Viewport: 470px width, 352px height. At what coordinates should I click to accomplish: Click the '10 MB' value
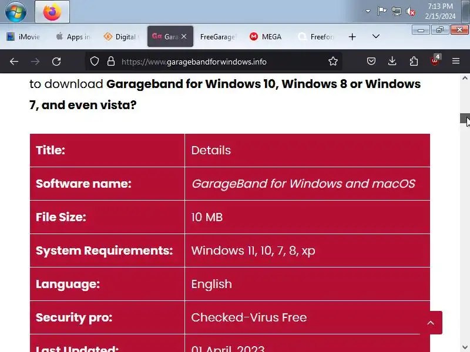coord(207,217)
